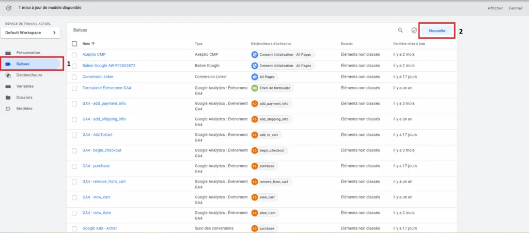Open the Présentation section
Viewport: 529px width, 233px height.
28,53
